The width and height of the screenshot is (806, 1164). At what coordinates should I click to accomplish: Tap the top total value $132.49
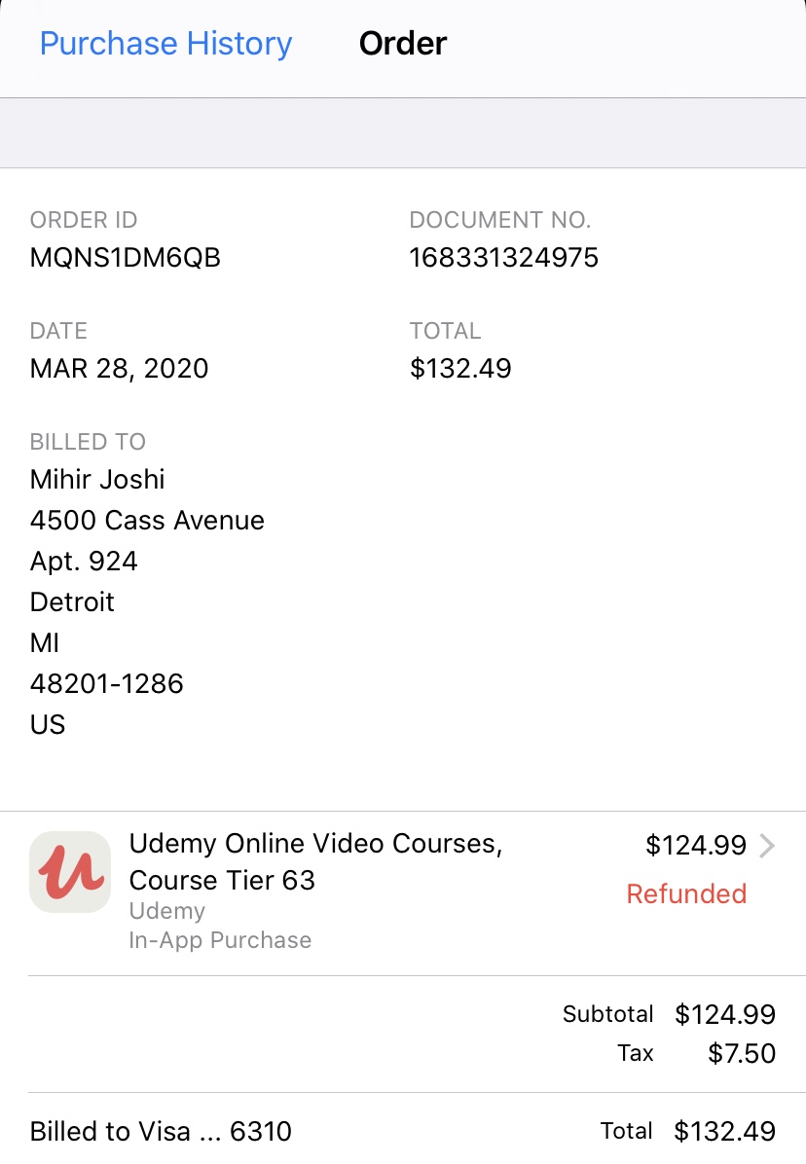[x=460, y=369]
